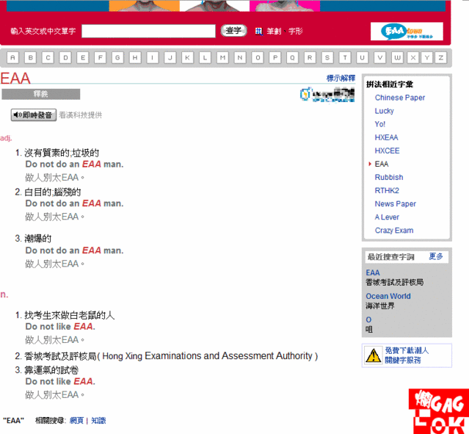Open recent search EAA link
This screenshot has height=434, width=469.
pyautogui.click(x=373, y=272)
